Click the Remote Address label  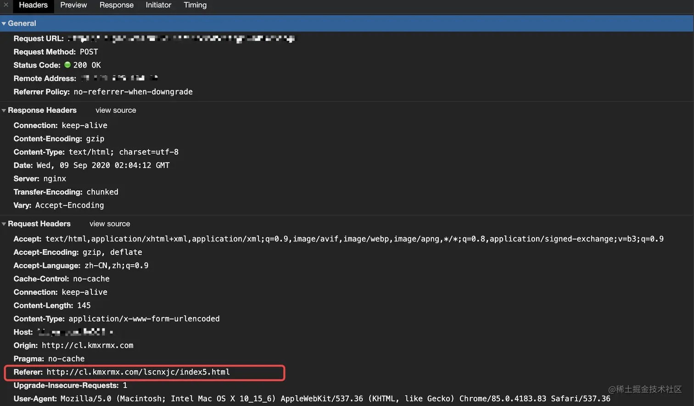[45, 78]
